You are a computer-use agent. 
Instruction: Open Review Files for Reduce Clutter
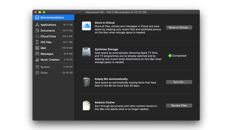click(179, 106)
